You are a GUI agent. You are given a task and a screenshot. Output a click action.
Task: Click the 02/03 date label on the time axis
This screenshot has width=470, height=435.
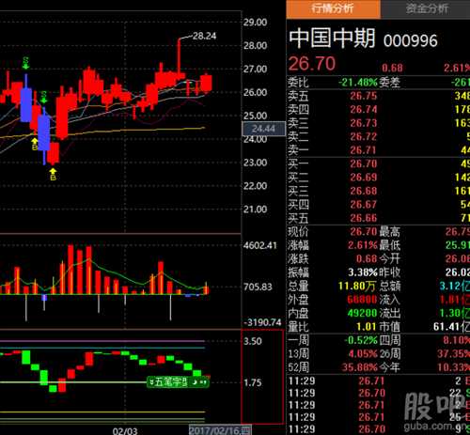click(x=125, y=431)
